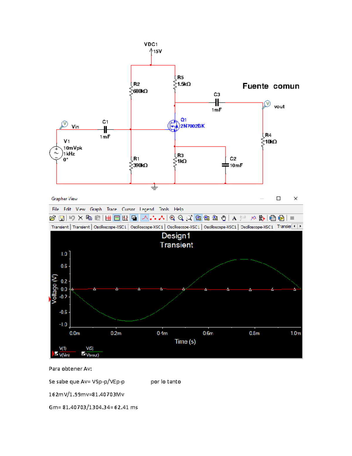
Task: Click the stop simulation square icon
Action: click(292, 218)
